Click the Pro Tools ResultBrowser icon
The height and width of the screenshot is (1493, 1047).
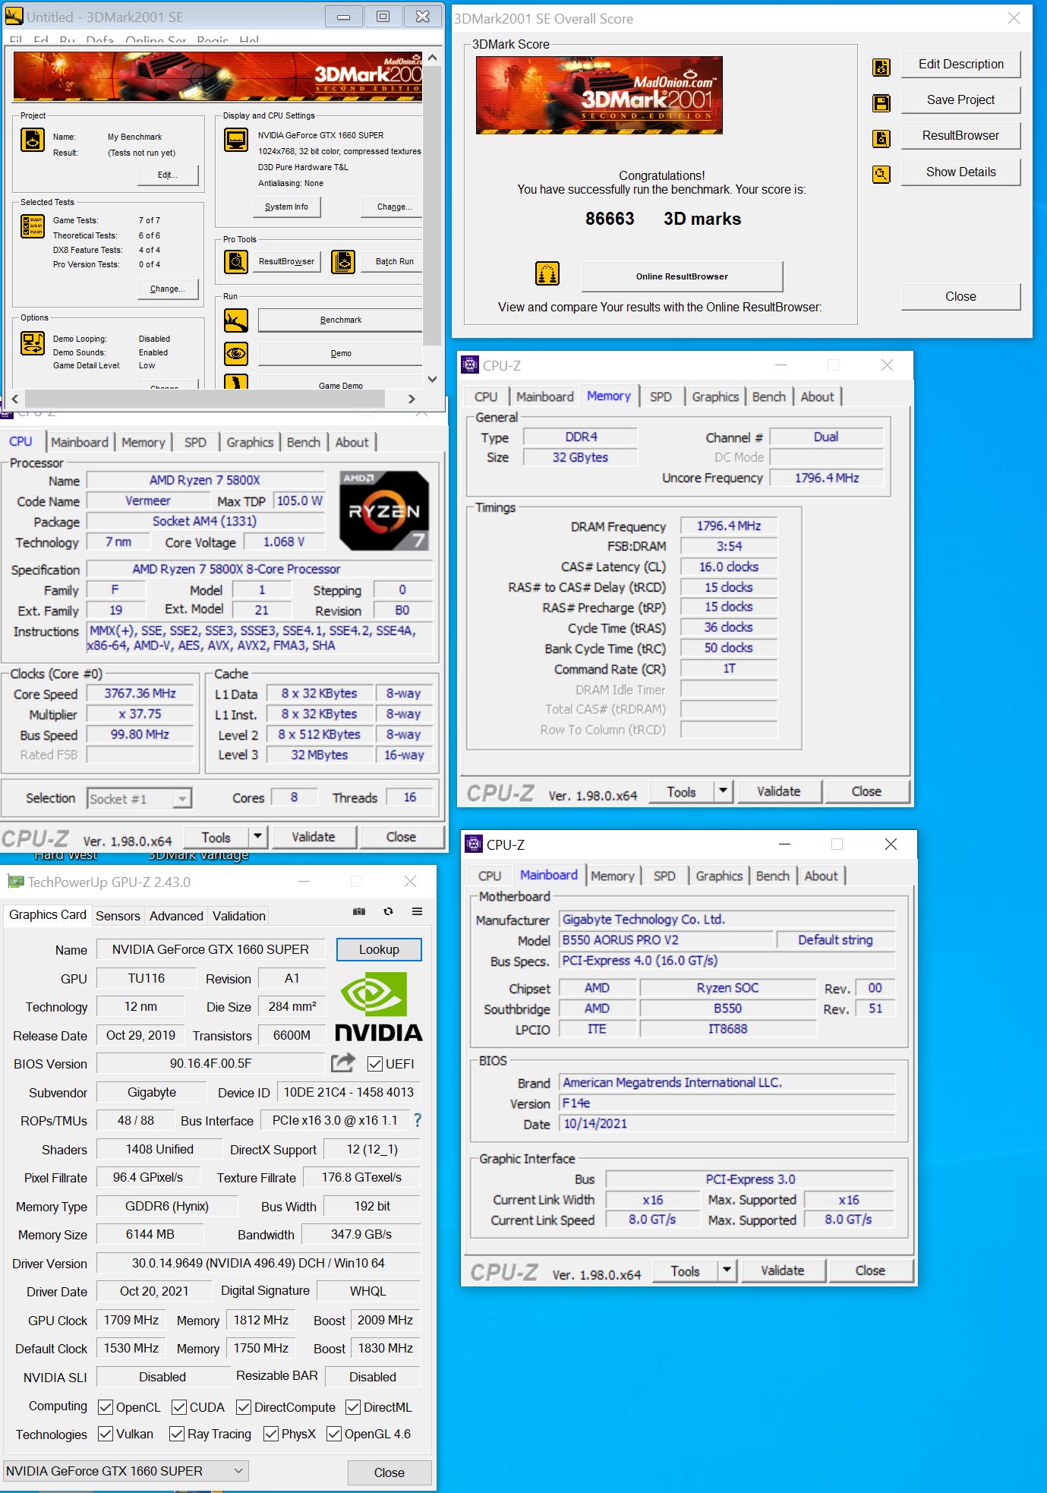coord(236,261)
